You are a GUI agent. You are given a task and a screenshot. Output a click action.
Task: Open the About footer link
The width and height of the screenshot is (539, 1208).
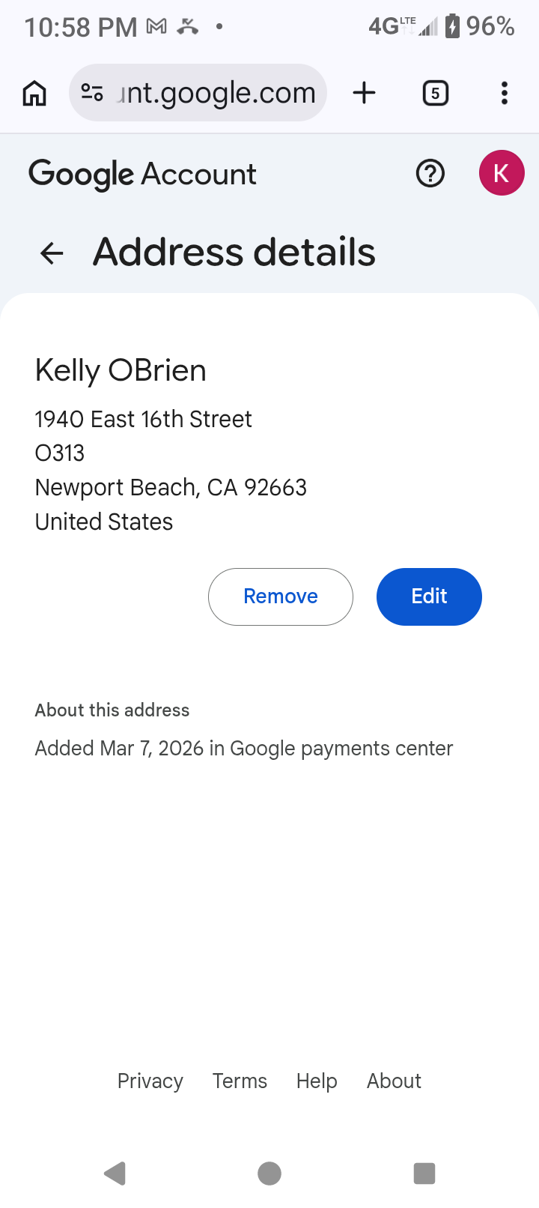[394, 1081]
